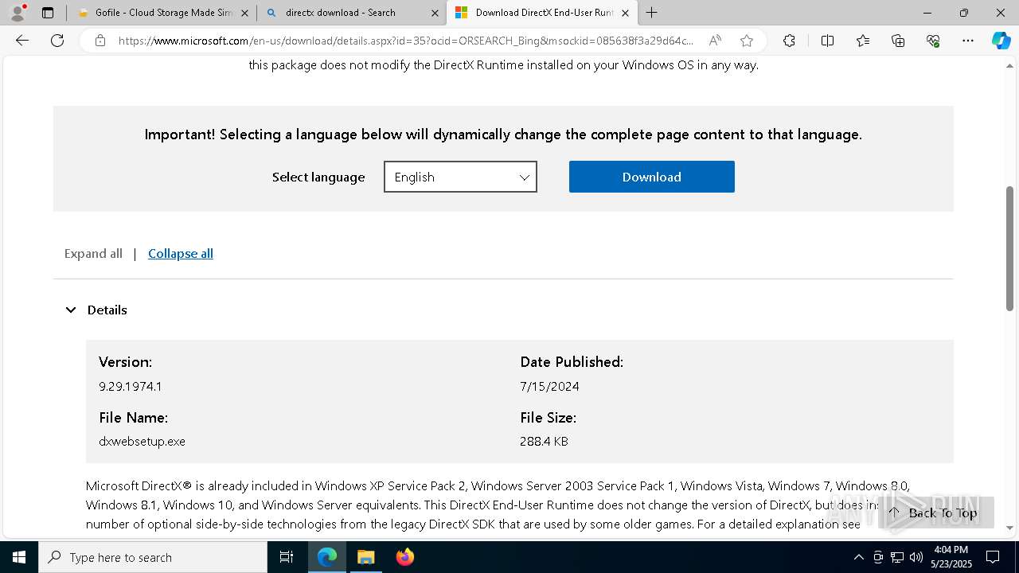1019x573 pixels.
Task: Click Back To Top button
Action: (935, 513)
